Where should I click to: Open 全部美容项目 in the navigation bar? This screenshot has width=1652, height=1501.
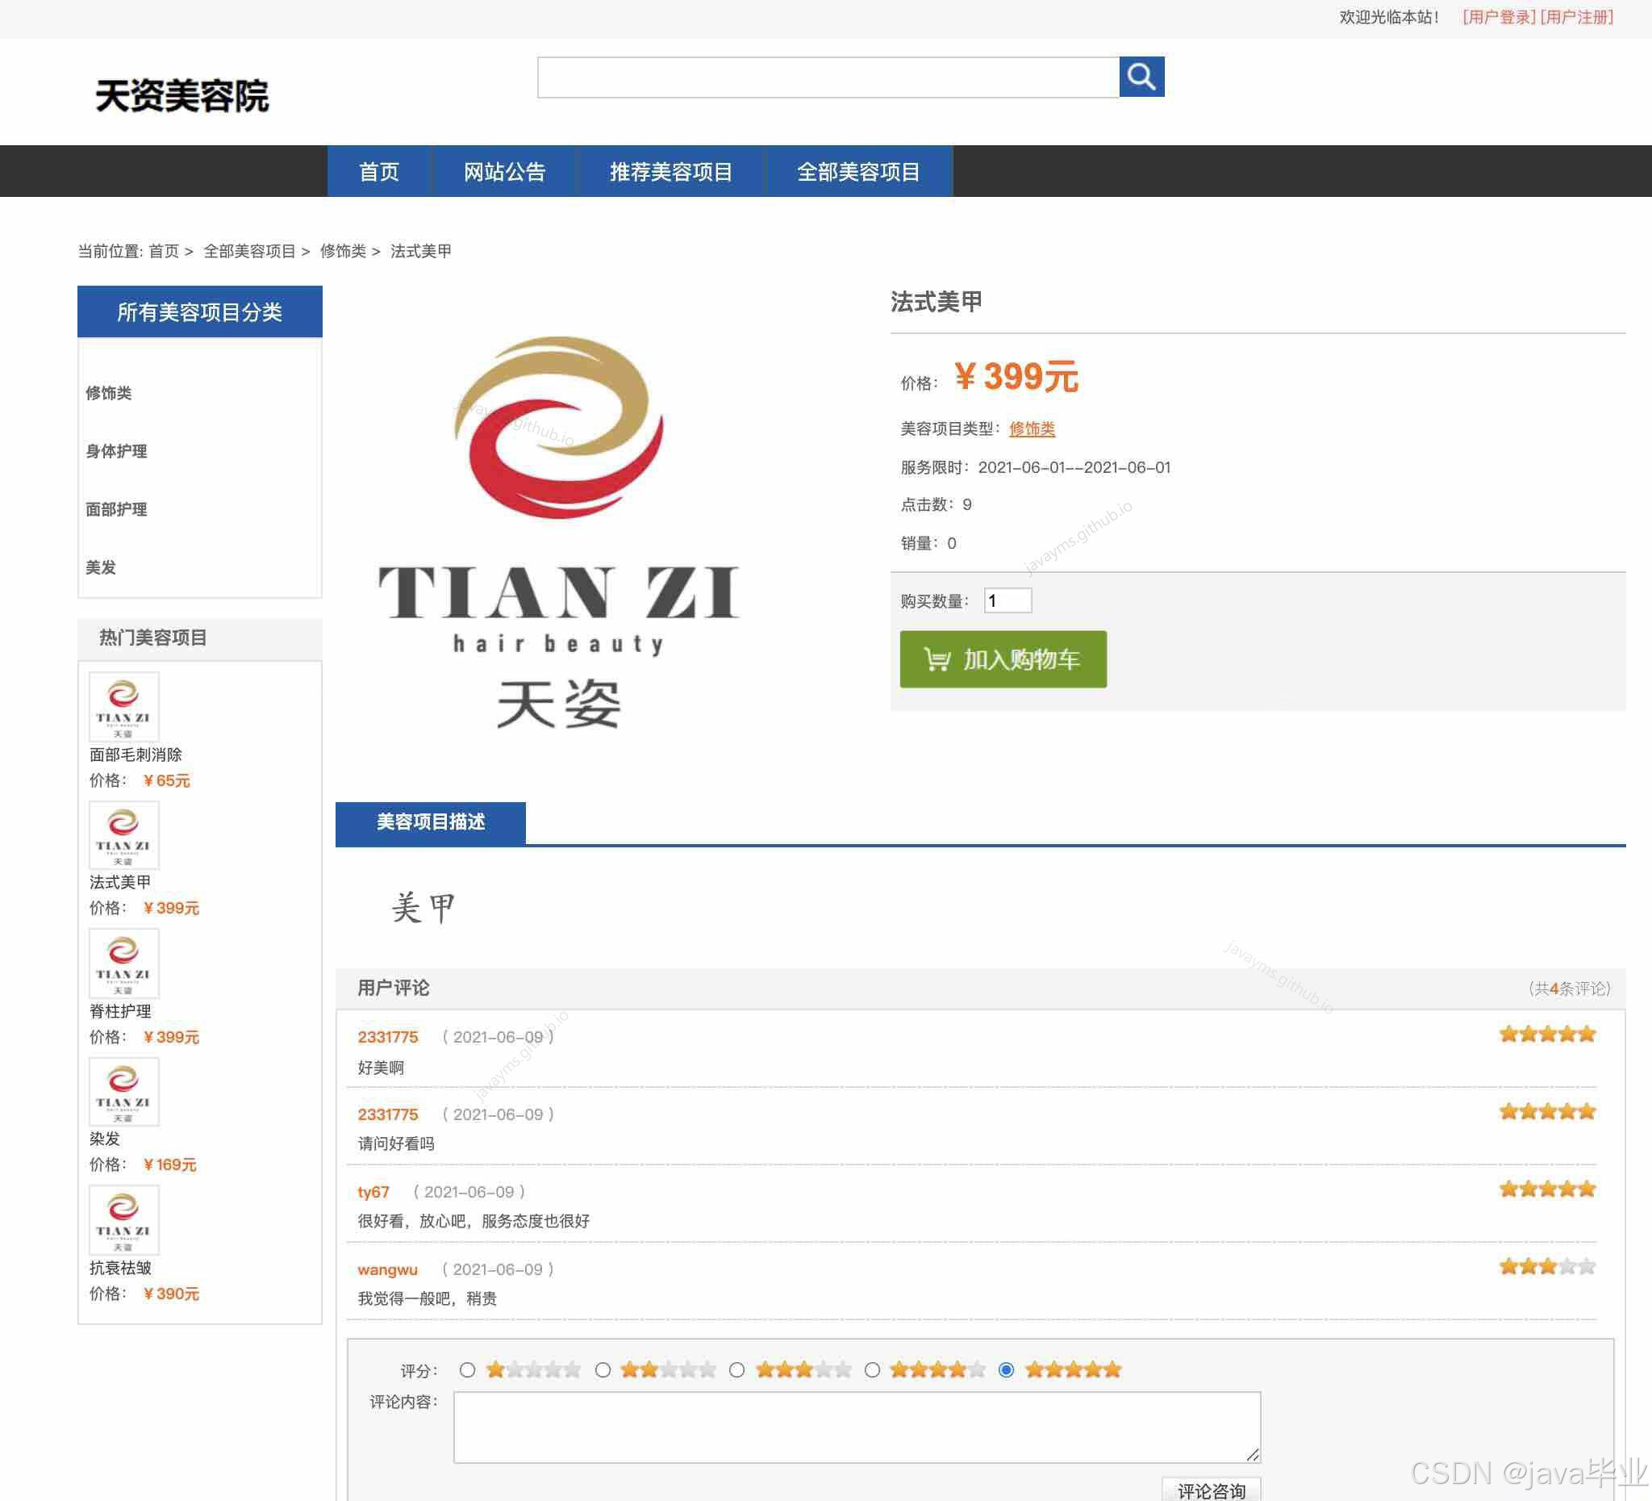click(859, 171)
